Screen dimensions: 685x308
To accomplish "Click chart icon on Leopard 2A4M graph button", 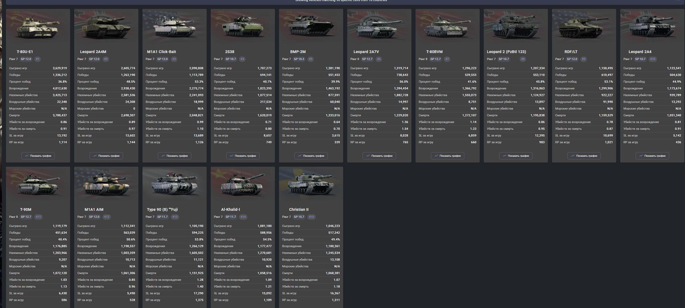I will (95, 156).
